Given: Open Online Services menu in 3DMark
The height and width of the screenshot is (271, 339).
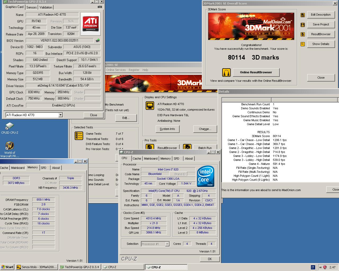Looking at the screenshot, I should click(x=116, y=70).
